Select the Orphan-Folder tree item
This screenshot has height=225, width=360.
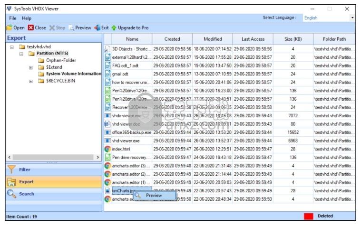tap(61, 60)
